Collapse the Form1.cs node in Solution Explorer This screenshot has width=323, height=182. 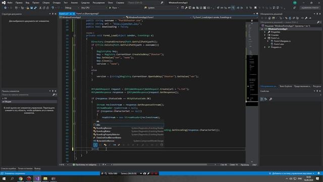pyautogui.click(x=265, y=38)
